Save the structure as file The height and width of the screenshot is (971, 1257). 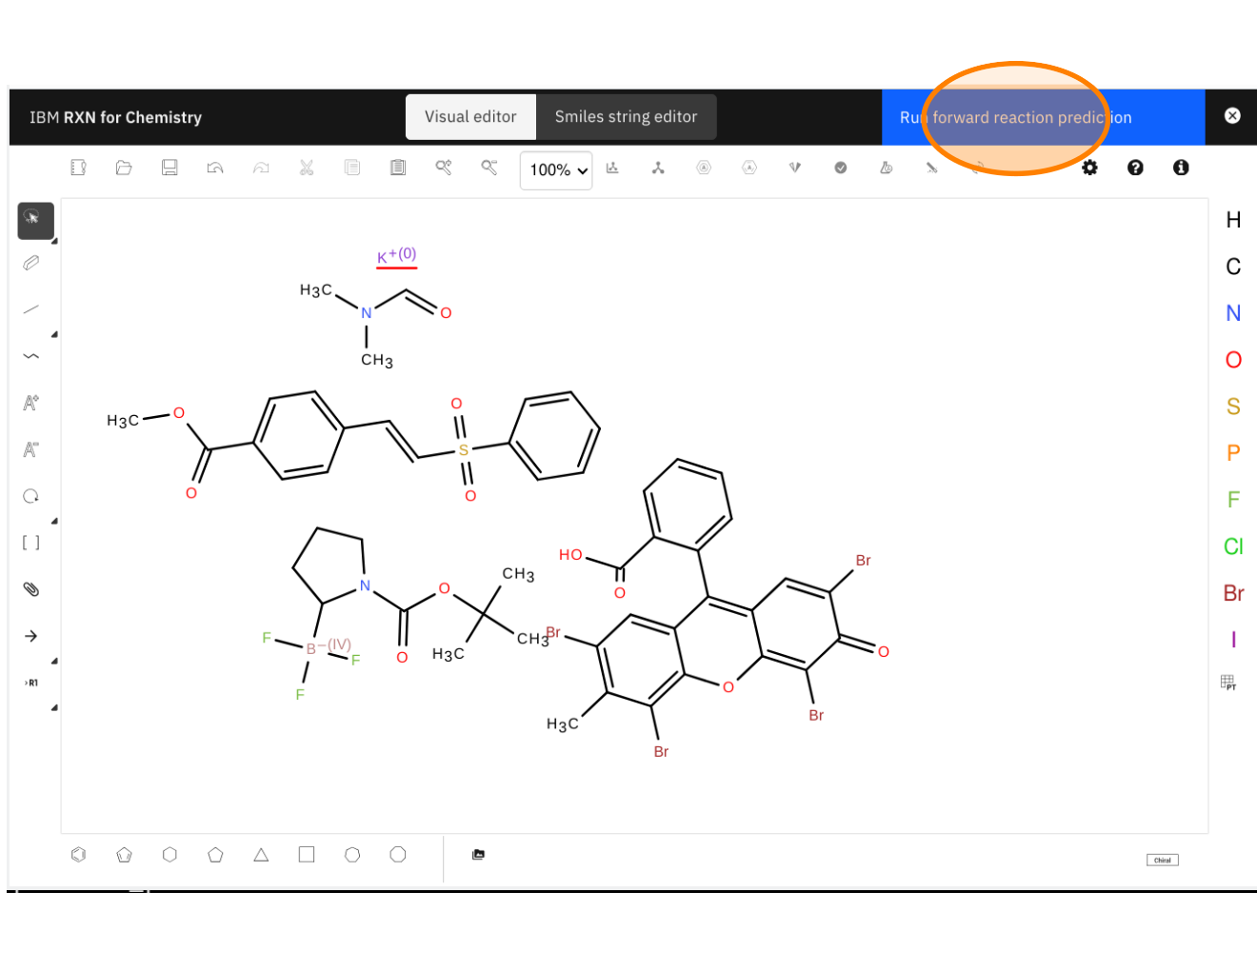(170, 168)
